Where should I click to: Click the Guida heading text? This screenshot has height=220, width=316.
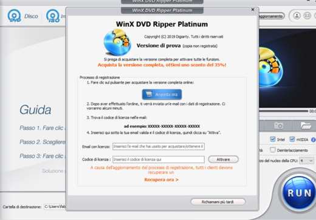pyautogui.click(x=35, y=110)
